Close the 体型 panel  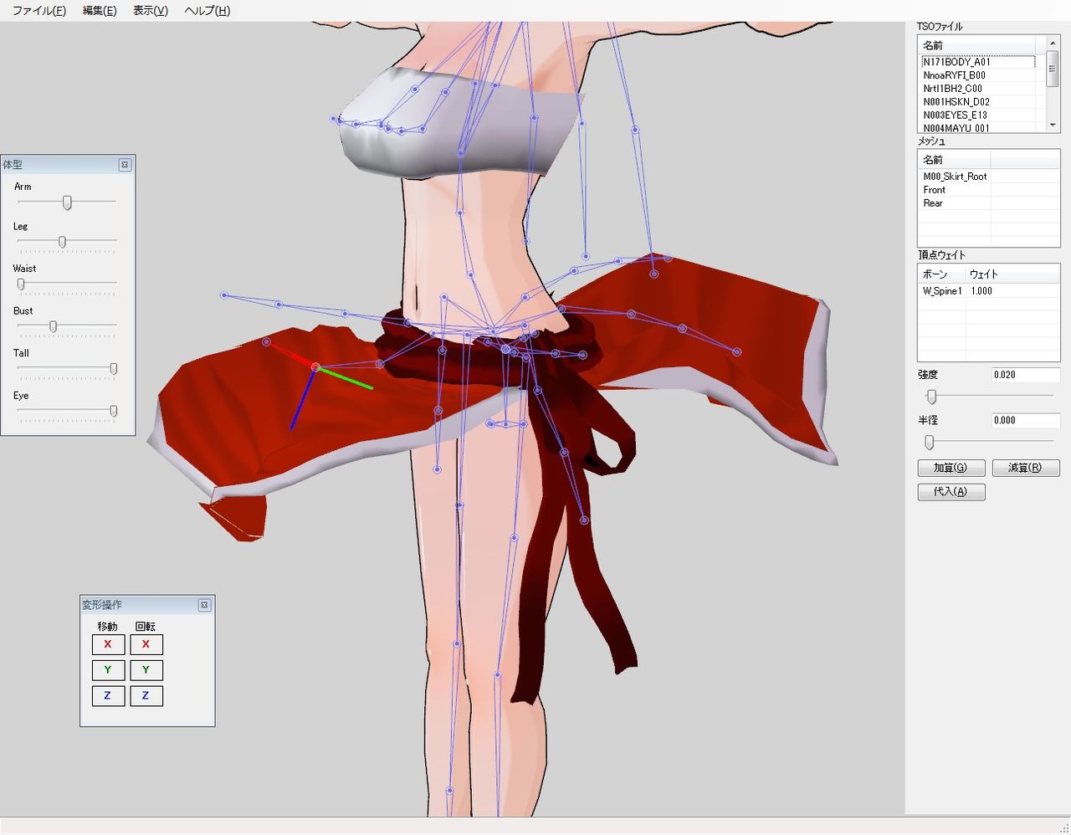125,165
